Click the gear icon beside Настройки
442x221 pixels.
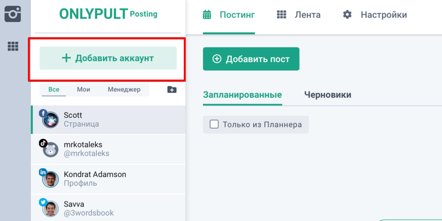pos(347,15)
